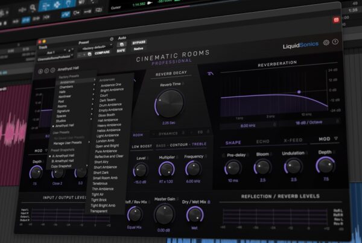Viewport: 362px width, 243px height.
Task: Choose Tight Brick preset
Action: point(99,200)
